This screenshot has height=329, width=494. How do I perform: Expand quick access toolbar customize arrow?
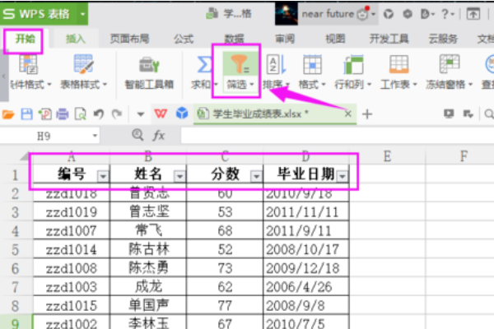tap(141, 114)
